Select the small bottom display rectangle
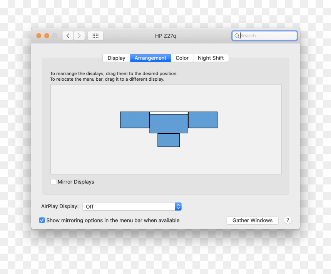 (169, 140)
